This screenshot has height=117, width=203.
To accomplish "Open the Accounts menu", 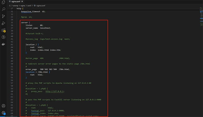I will (4, 106).
